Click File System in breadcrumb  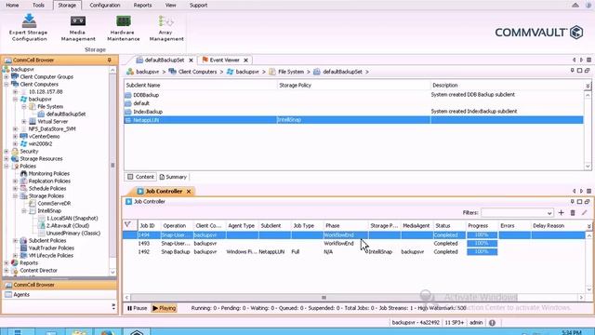[x=291, y=72]
